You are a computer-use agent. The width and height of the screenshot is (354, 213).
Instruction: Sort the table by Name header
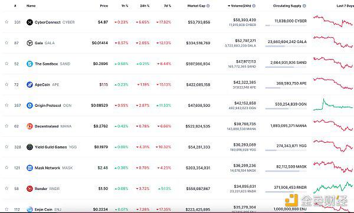(31, 6)
